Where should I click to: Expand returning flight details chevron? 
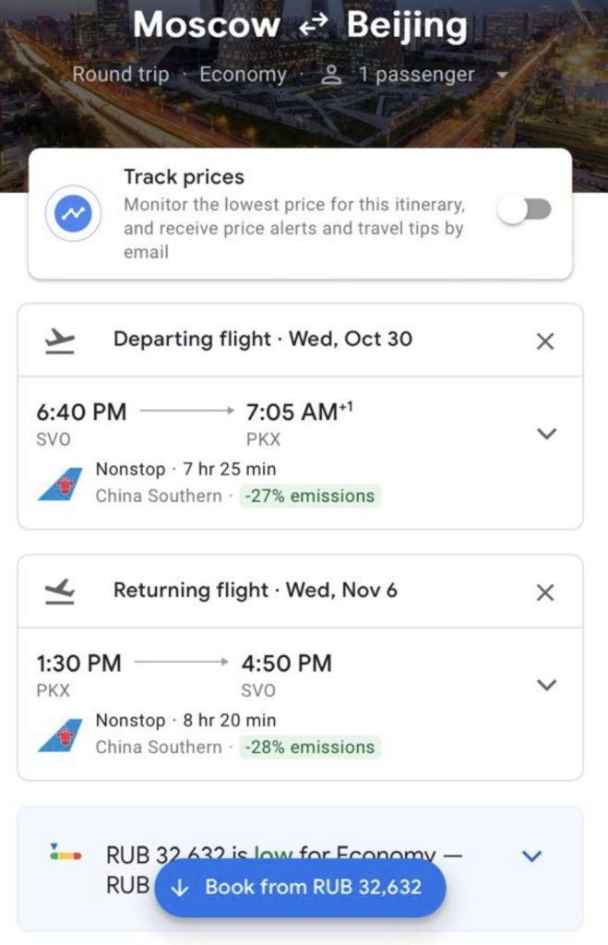coord(547,684)
